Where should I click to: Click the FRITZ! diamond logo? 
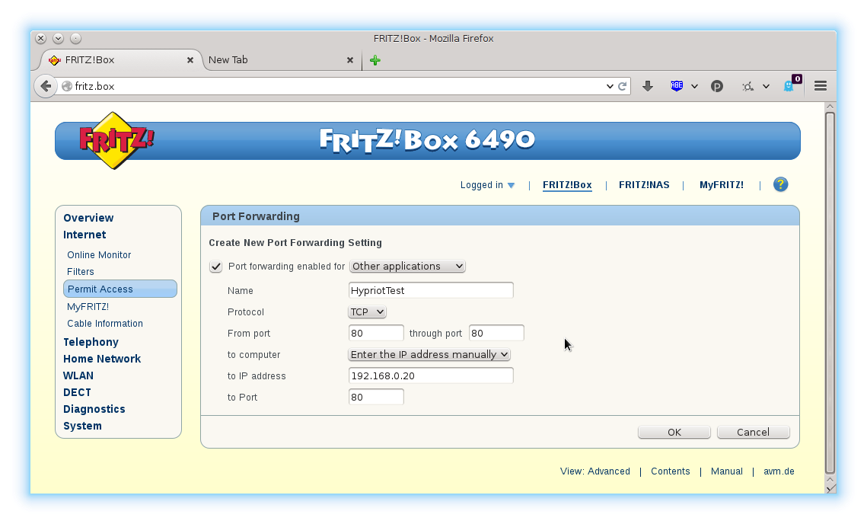112,141
